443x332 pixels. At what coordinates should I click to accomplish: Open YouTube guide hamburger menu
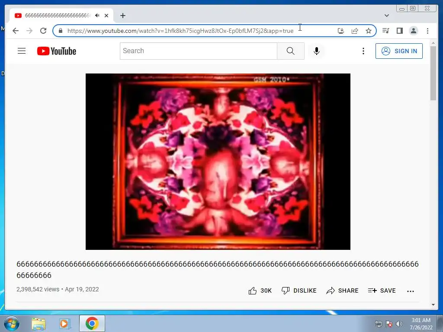22,51
